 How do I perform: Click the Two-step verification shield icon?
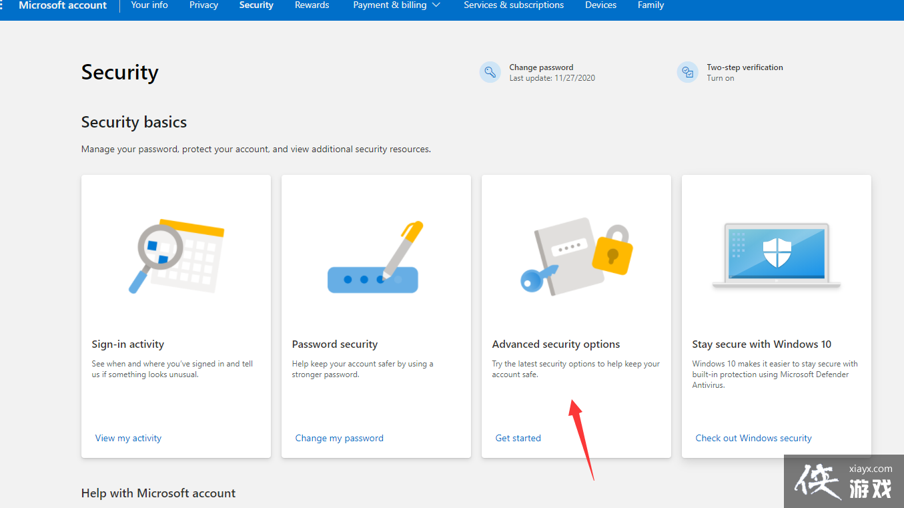688,72
